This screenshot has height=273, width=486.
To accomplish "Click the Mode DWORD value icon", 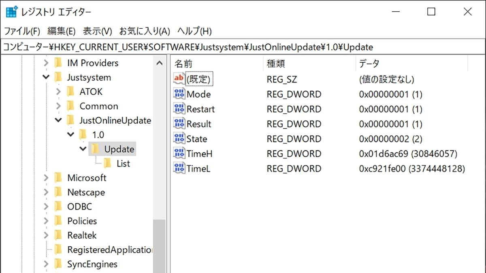I will click(179, 94).
